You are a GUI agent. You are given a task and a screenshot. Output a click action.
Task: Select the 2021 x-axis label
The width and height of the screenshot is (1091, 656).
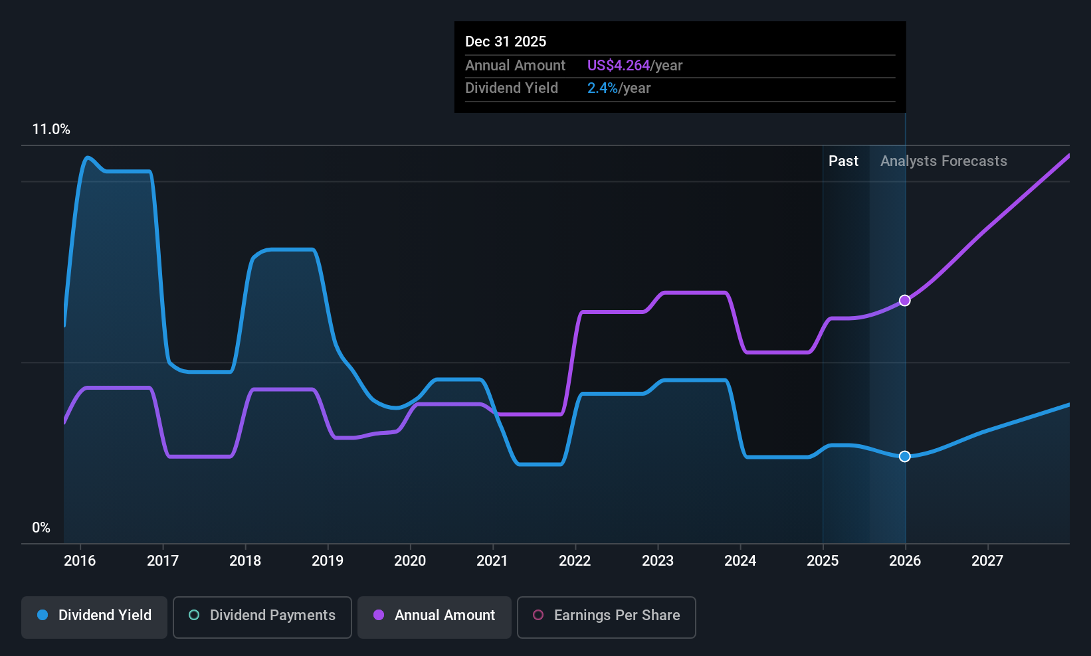pyautogui.click(x=492, y=560)
